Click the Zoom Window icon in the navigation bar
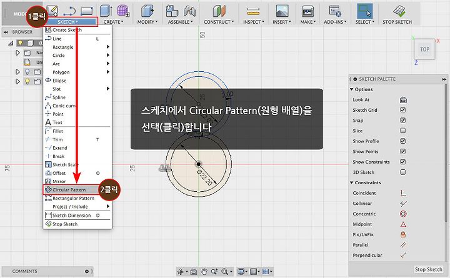450x278 pixels. click(214, 271)
